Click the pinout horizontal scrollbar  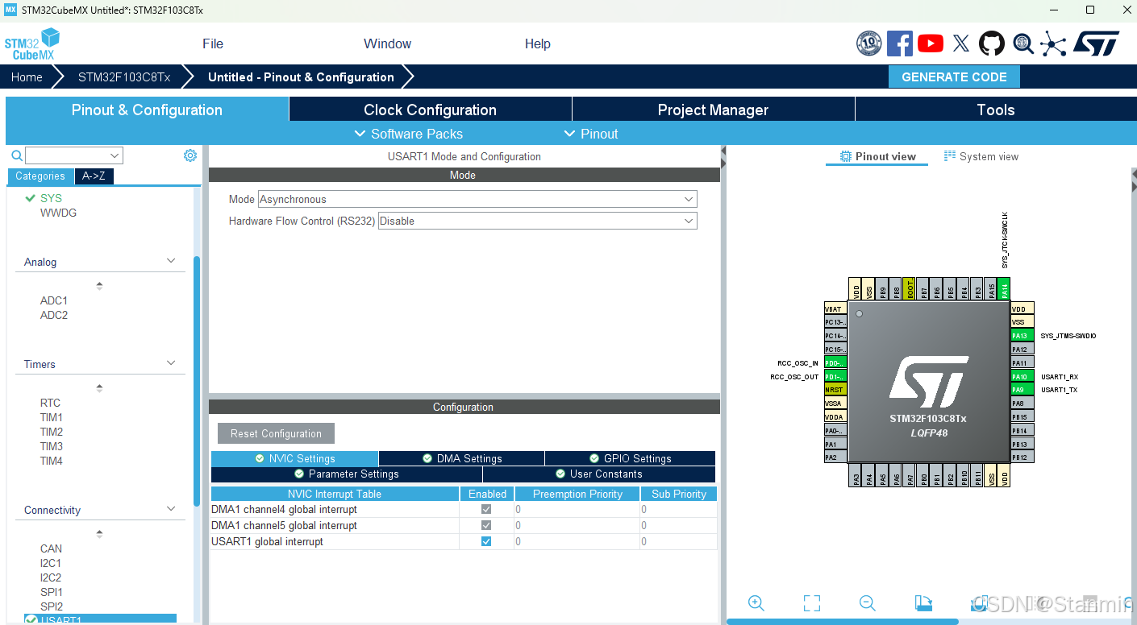pos(843,621)
